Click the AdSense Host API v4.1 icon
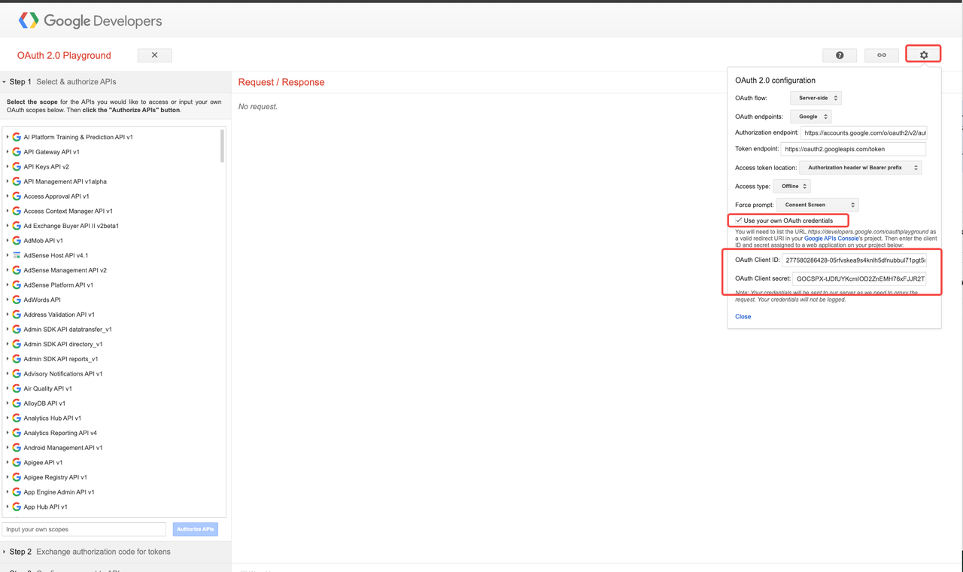963x572 pixels. point(17,255)
